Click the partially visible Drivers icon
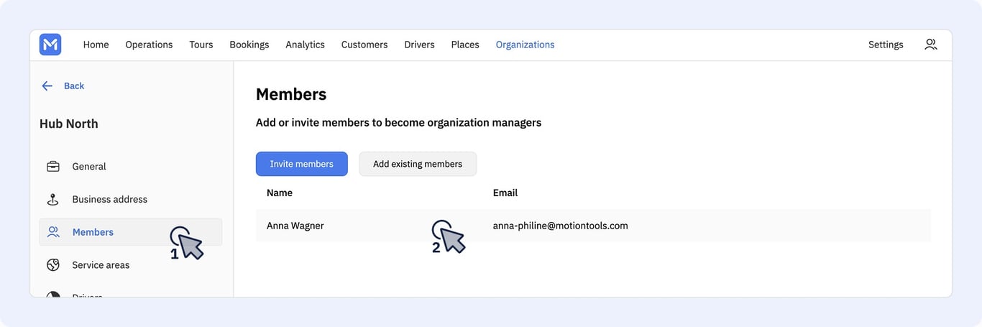The height and width of the screenshot is (327, 982). tap(53, 295)
